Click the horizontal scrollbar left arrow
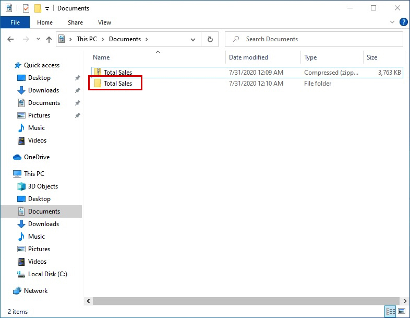The image size is (410, 318). pos(88,301)
